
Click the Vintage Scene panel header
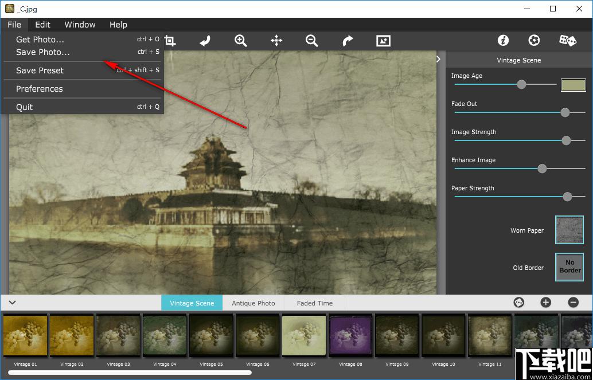click(x=519, y=60)
